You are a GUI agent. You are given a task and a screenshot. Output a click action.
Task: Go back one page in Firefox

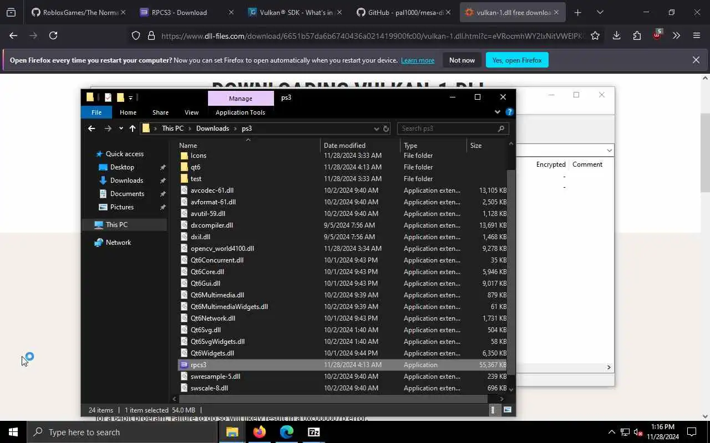click(13, 35)
